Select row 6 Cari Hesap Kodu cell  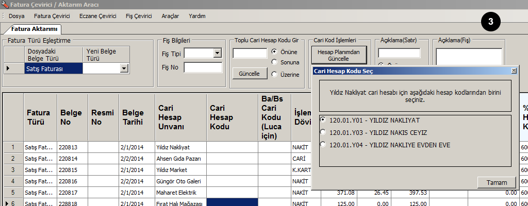[x=232, y=203]
